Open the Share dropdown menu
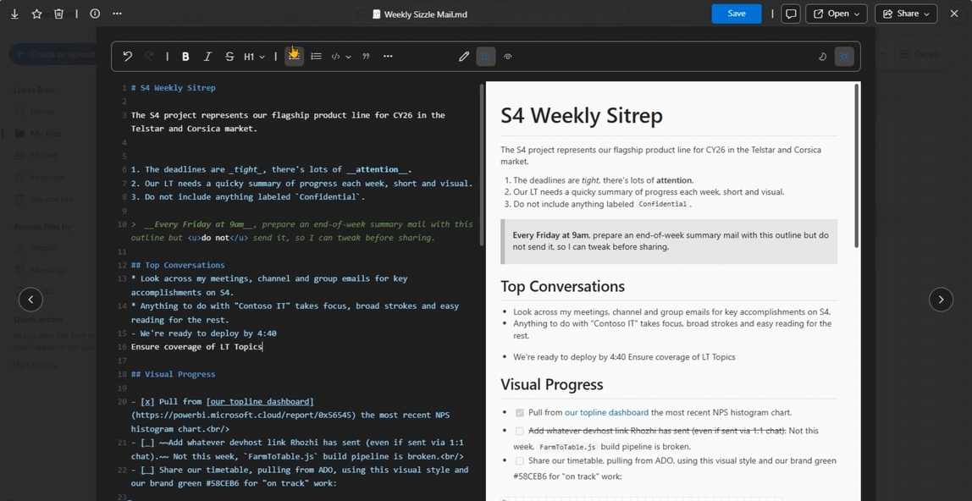This screenshot has height=501, width=972. [906, 14]
